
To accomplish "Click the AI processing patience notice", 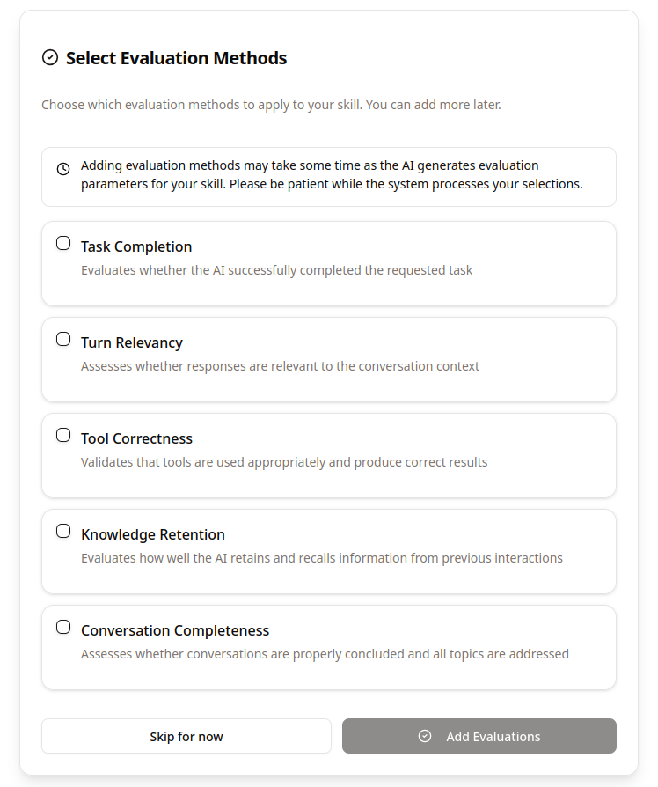I will [329, 174].
